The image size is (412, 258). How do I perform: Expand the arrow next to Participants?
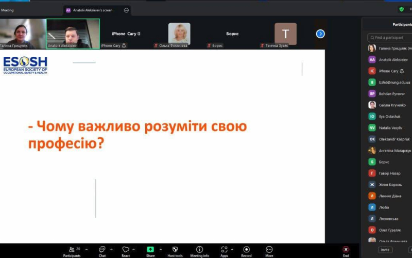pyautogui.click(x=87, y=249)
